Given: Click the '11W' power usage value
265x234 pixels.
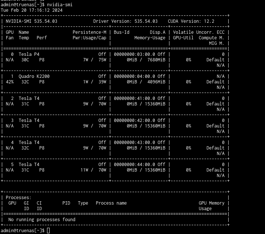Looking at the screenshot, I should click(x=84, y=170).
